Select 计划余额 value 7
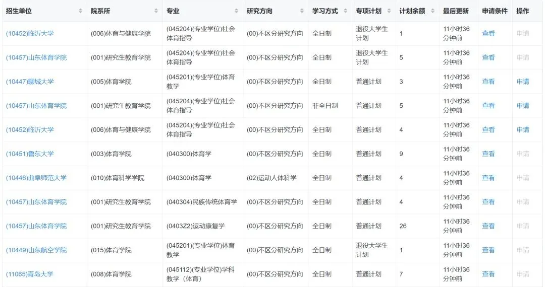 401,274
